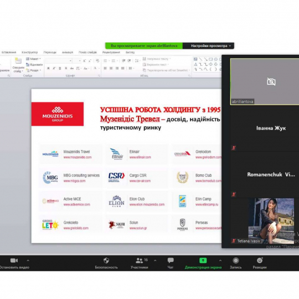This screenshot has width=299, height=299.
Task: Open the Рецензування tab
Action: point(111,52)
